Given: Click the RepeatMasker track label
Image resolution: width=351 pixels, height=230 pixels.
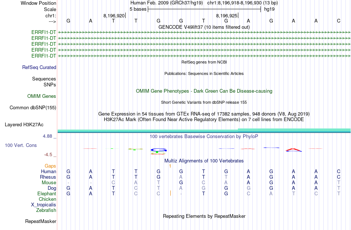Looking at the screenshot, I should pos(41,221).
